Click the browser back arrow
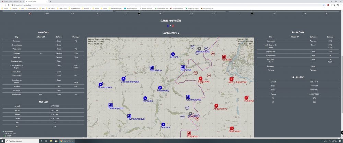343x143 pixels. click(2, 5)
